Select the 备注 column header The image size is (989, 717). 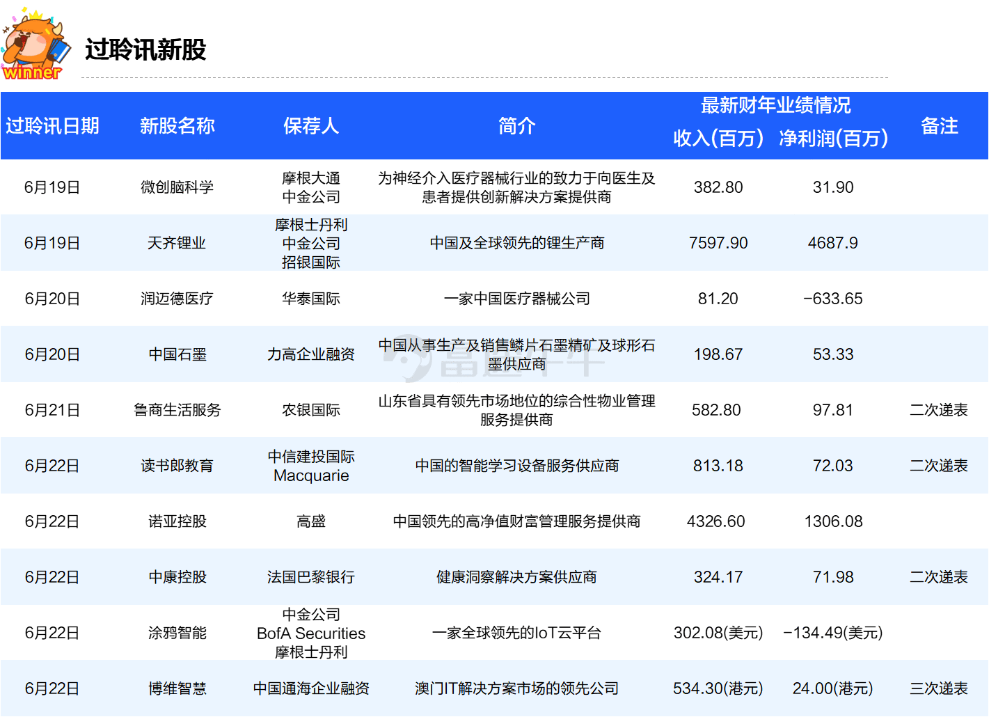(x=939, y=126)
